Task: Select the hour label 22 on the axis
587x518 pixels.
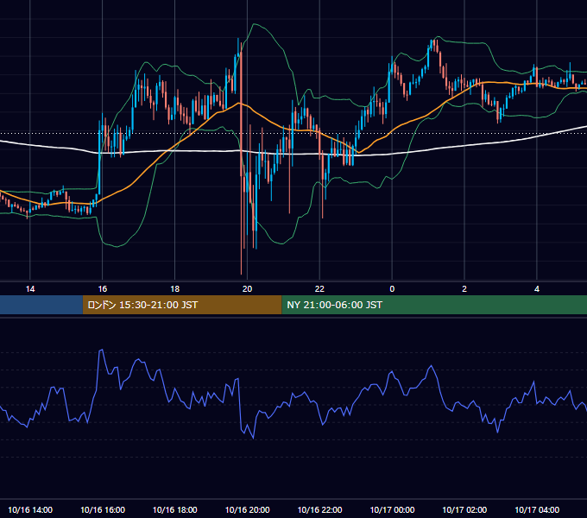Action: coord(319,289)
